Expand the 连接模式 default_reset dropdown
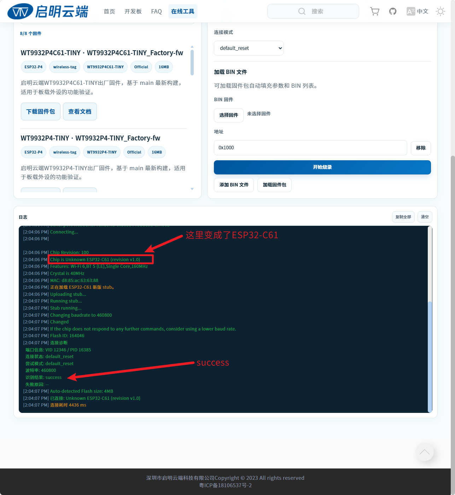 [x=249, y=48]
